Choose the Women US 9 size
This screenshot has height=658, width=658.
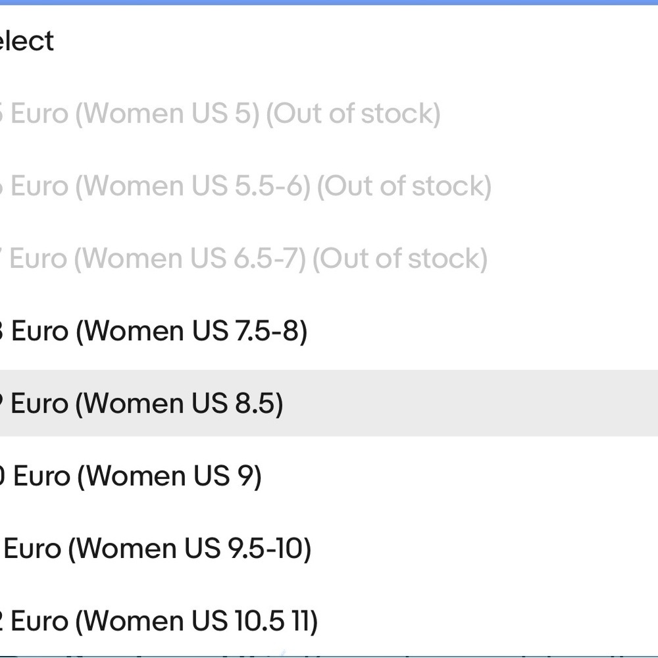point(329,476)
